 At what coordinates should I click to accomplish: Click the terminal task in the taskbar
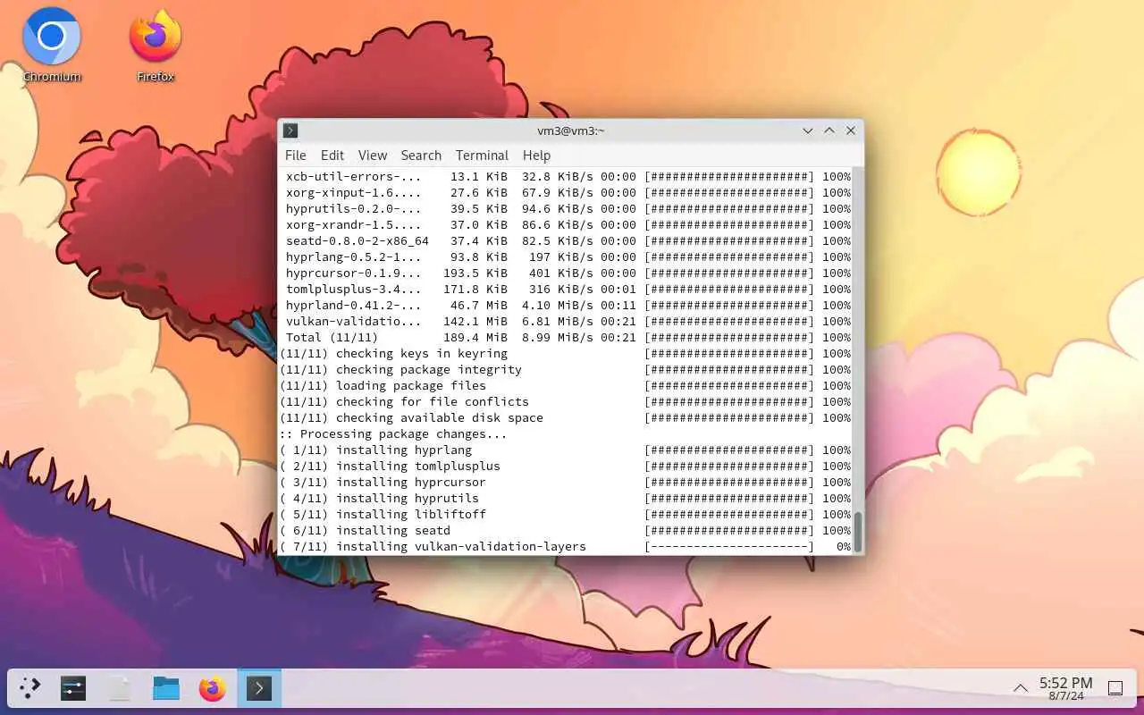tap(259, 688)
